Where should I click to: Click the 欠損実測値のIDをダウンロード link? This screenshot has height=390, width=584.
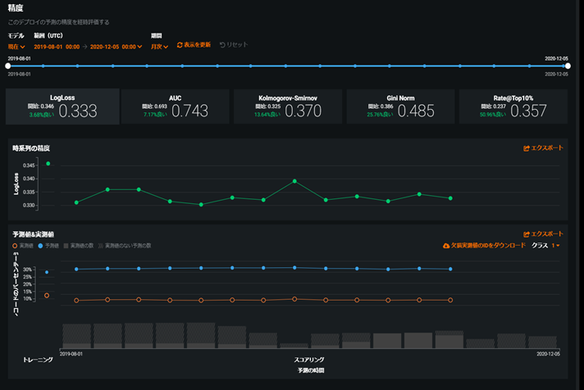click(x=488, y=246)
